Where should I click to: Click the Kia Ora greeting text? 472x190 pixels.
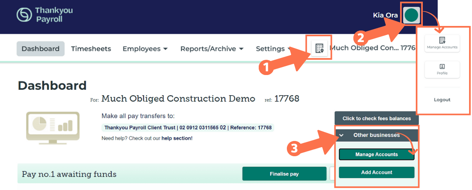(385, 15)
